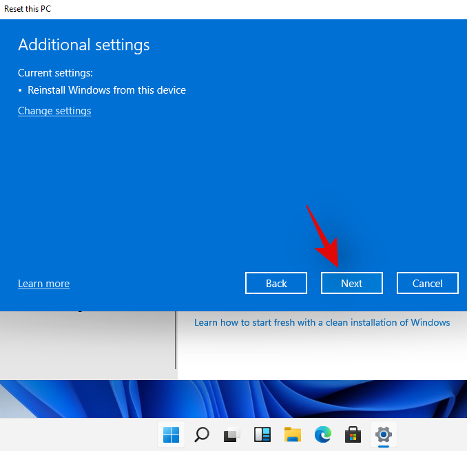
Task: Click the Next button
Action: [x=352, y=283]
